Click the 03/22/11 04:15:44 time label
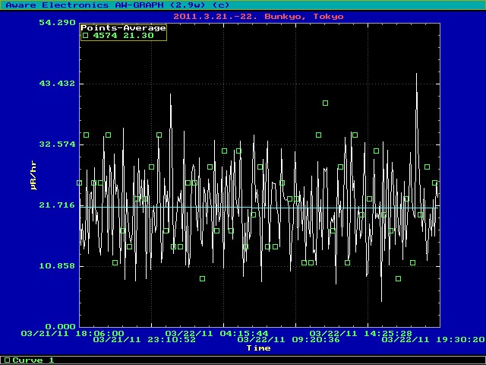This screenshot has height=365, width=486. [x=216, y=333]
